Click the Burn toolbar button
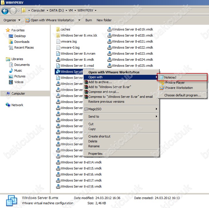The height and width of the screenshot is (208, 209). (89, 20)
